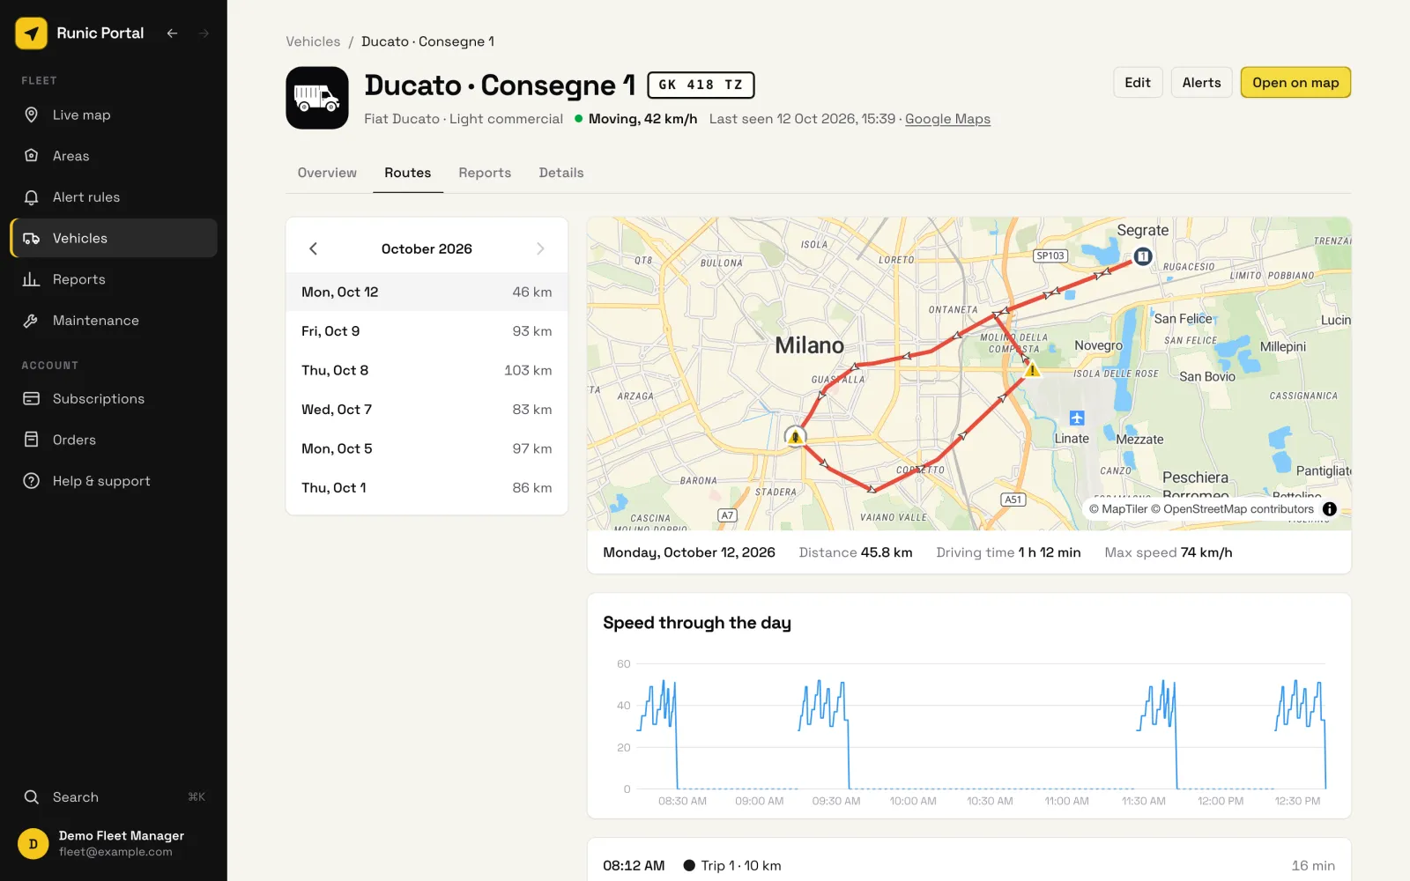Go to previous month with left chevron
The image size is (1410, 881).
click(313, 248)
